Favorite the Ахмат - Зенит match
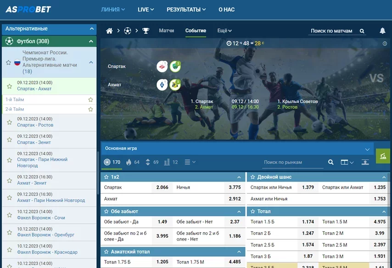The height and width of the screenshot is (268, 392). click(x=10, y=180)
